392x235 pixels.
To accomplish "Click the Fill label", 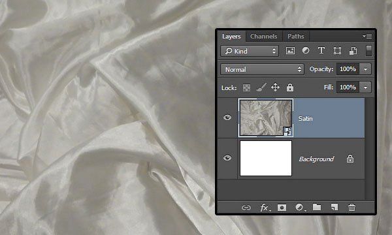I will [329, 87].
